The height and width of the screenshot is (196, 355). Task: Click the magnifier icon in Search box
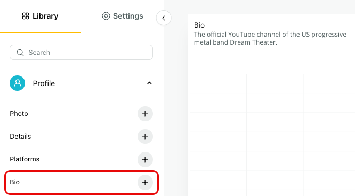click(x=20, y=53)
